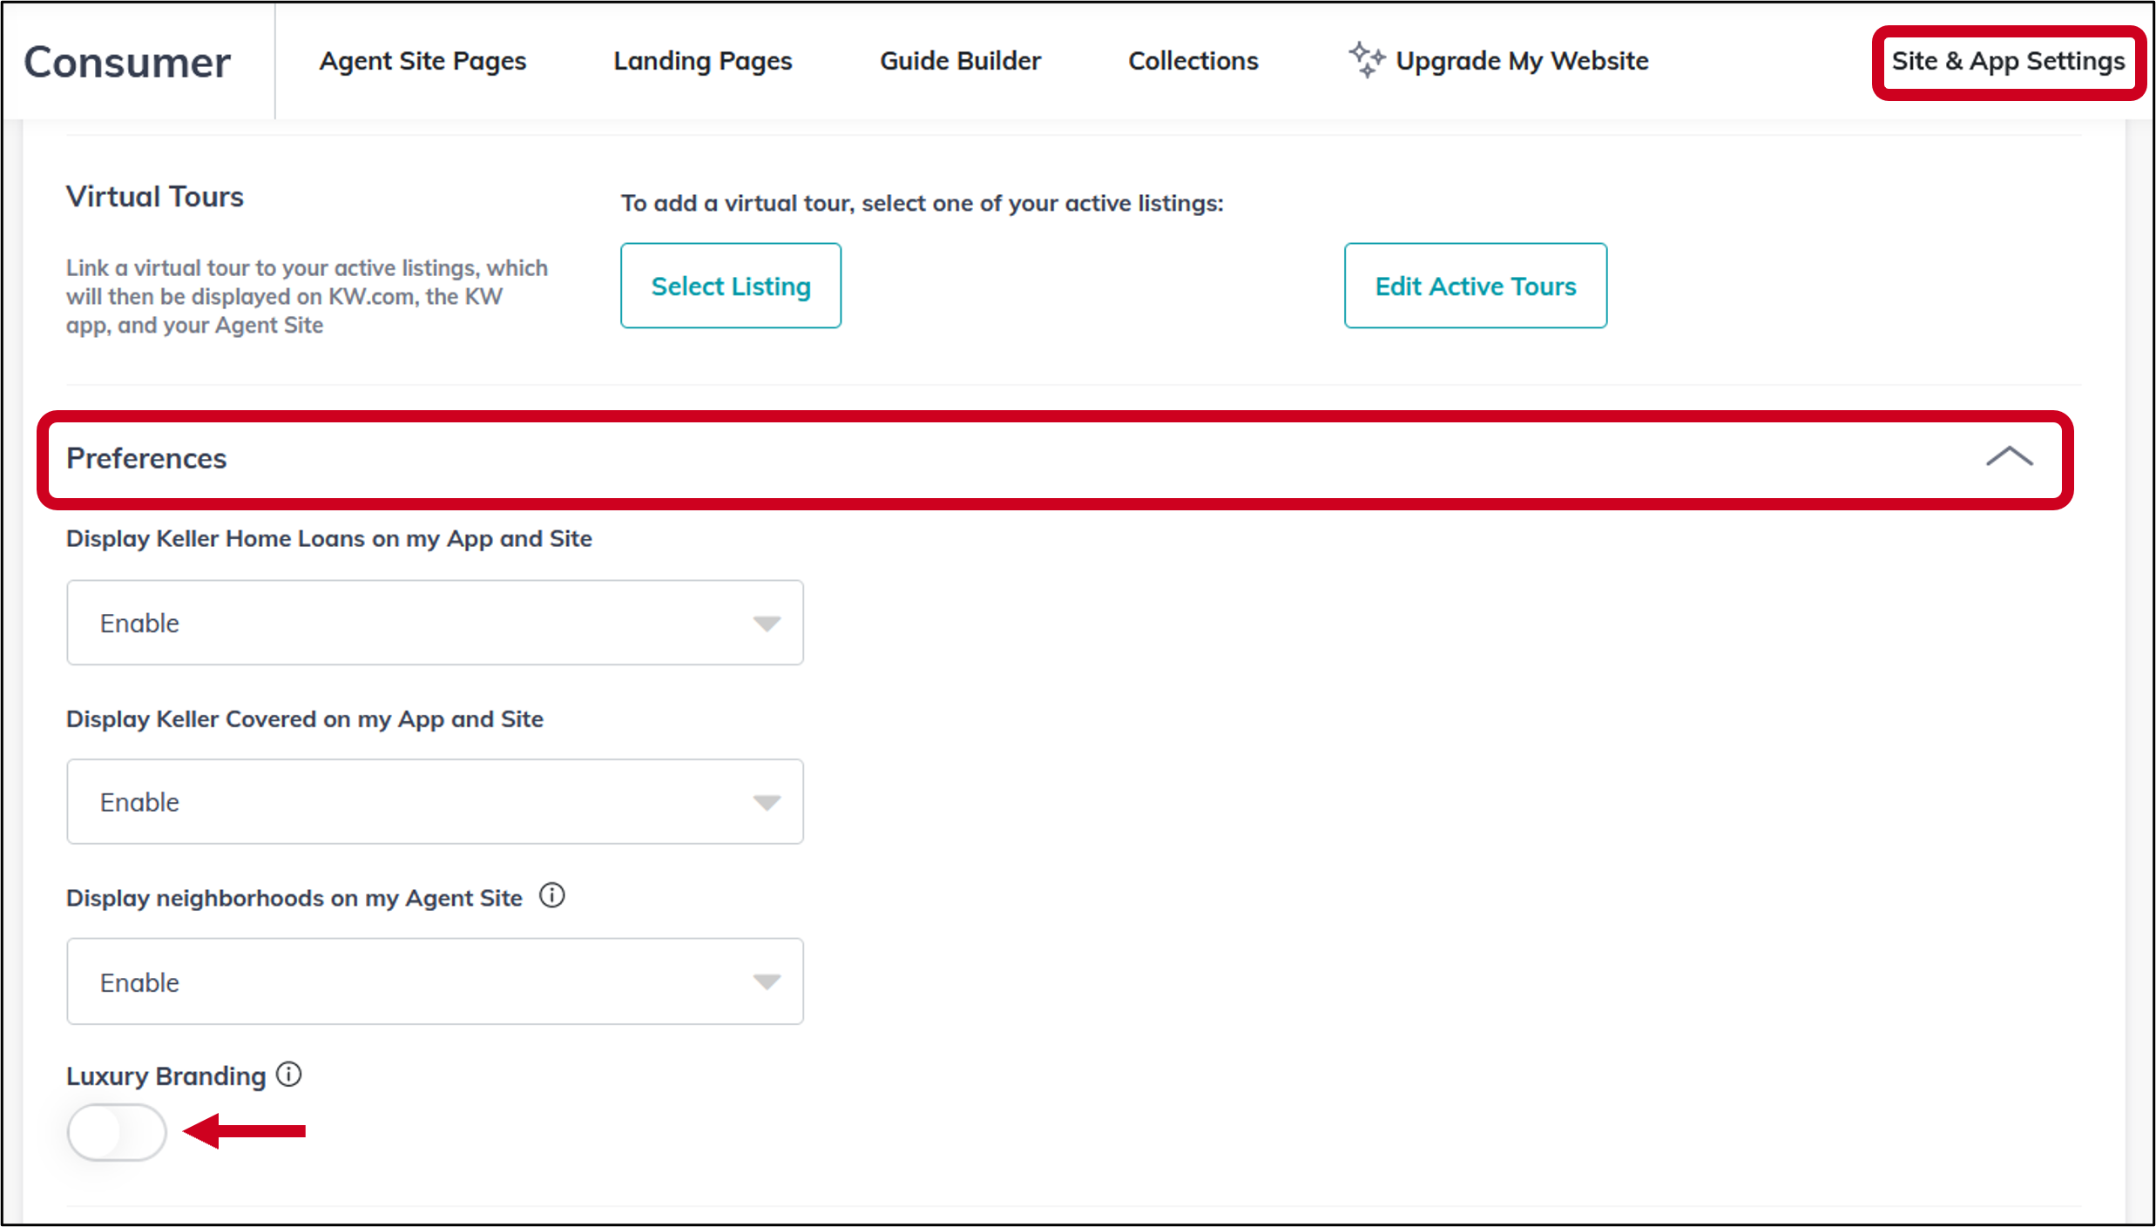The height and width of the screenshot is (1227, 2156).
Task: Click 'Display Keller Covered on my App and Site' label
Action: (x=305, y=719)
